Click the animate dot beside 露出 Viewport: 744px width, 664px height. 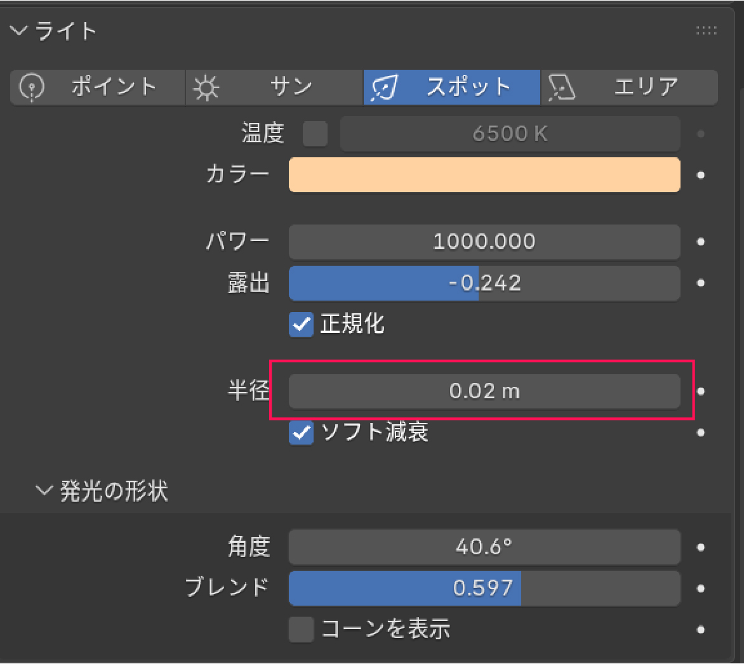click(701, 283)
